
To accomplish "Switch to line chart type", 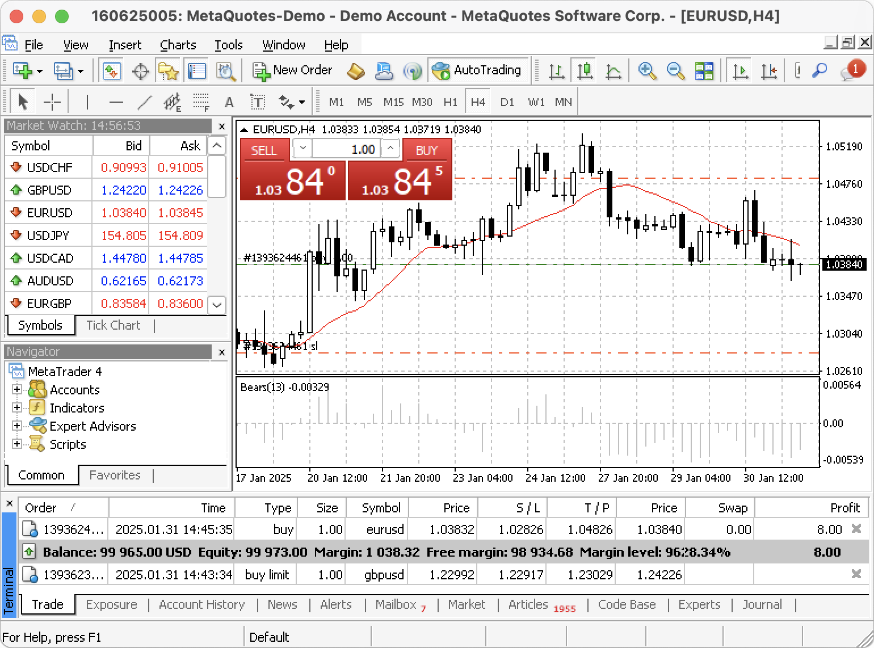I will point(614,71).
